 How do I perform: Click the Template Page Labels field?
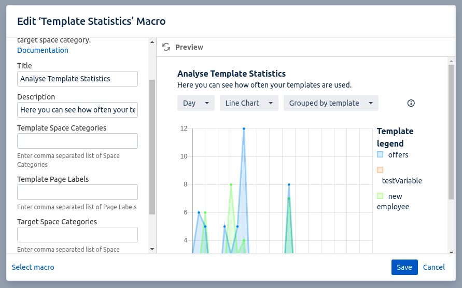[77, 192]
